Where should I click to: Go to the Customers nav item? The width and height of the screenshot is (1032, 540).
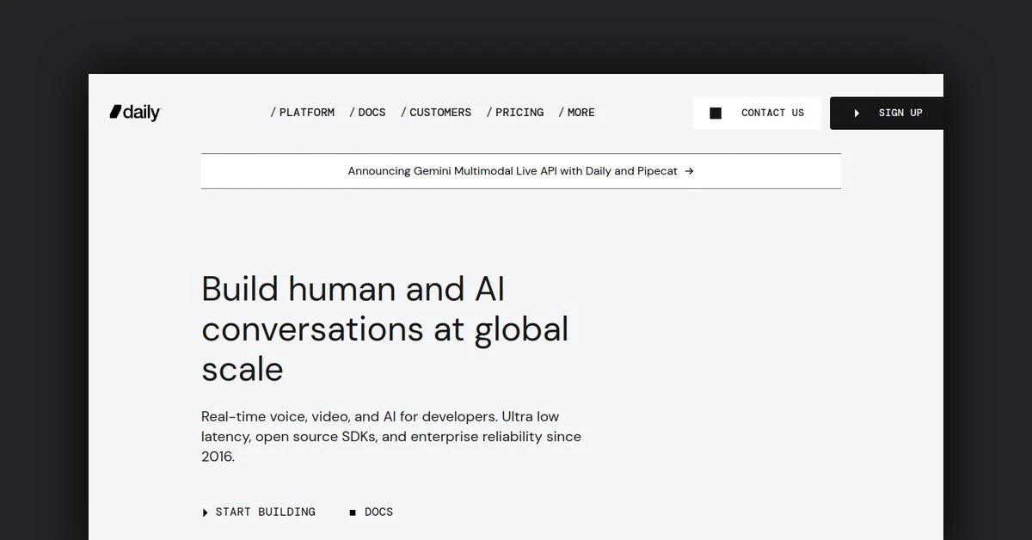coord(440,113)
